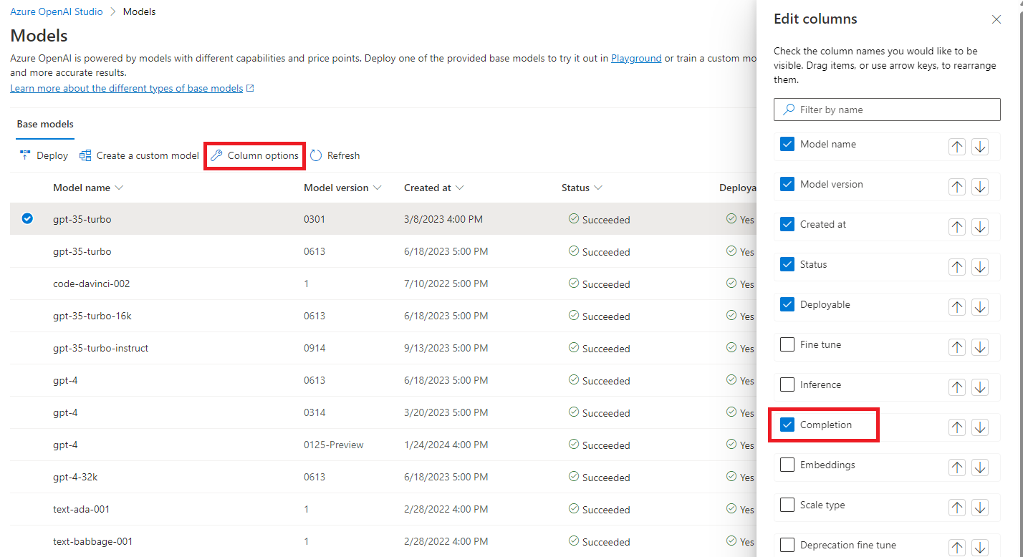Move Model version column down
This screenshot has width=1023, height=557.
tap(980, 187)
